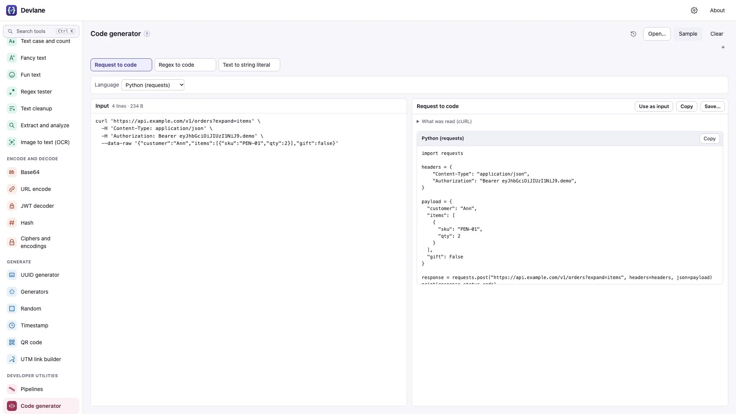
Task: Open the Generators tool
Action: tap(41, 292)
